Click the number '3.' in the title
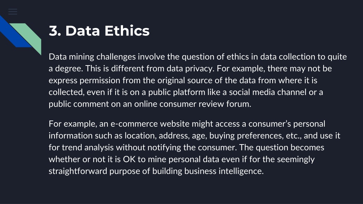 pyautogui.click(x=55, y=30)
